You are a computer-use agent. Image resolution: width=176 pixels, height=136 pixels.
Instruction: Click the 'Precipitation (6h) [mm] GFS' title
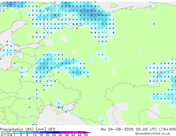pos(28,129)
